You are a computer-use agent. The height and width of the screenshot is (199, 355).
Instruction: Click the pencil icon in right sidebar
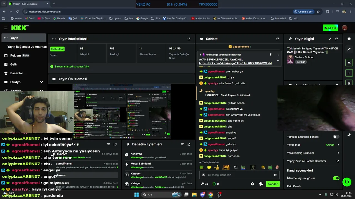point(349,49)
